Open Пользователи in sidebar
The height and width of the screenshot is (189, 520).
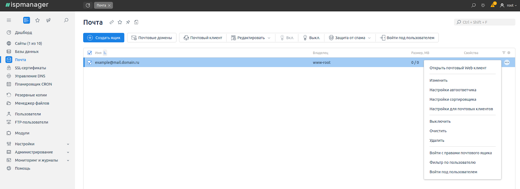click(28, 114)
